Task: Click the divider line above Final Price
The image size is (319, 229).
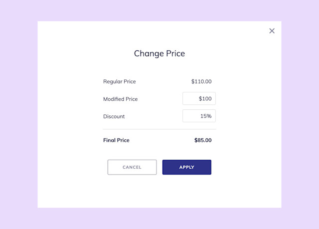Action: pyautogui.click(x=159, y=129)
